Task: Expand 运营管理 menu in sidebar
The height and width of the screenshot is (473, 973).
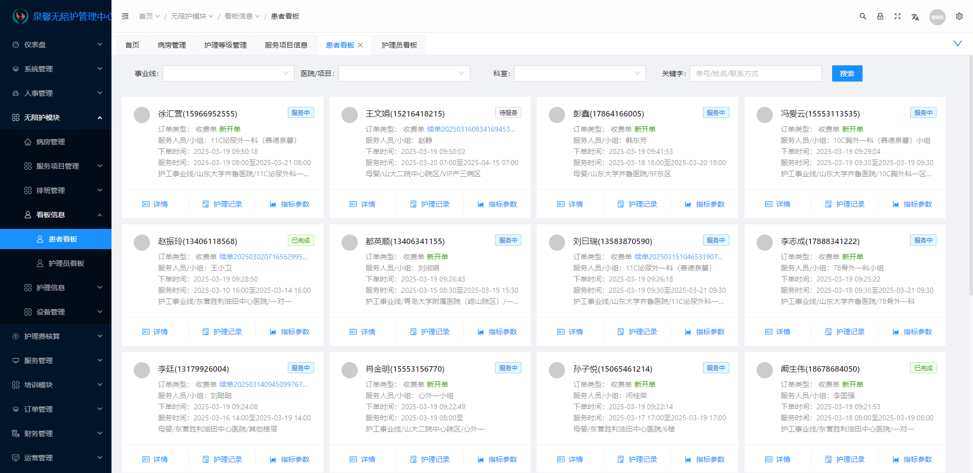Action: click(56, 458)
